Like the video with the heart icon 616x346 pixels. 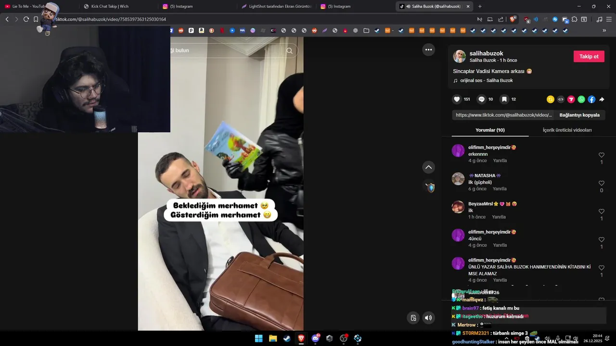(457, 99)
